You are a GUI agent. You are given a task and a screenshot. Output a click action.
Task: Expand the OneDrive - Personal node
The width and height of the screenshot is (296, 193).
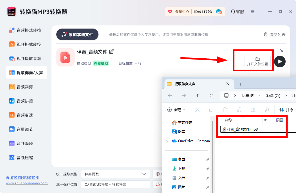click(x=167, y=141)
